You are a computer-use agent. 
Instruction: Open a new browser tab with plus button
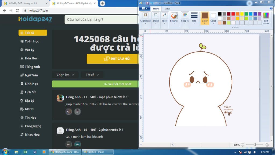pos(102,3)
